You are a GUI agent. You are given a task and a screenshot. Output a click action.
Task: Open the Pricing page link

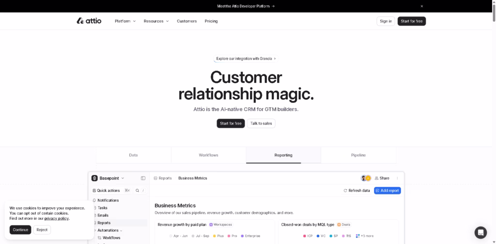coord(211,21)
